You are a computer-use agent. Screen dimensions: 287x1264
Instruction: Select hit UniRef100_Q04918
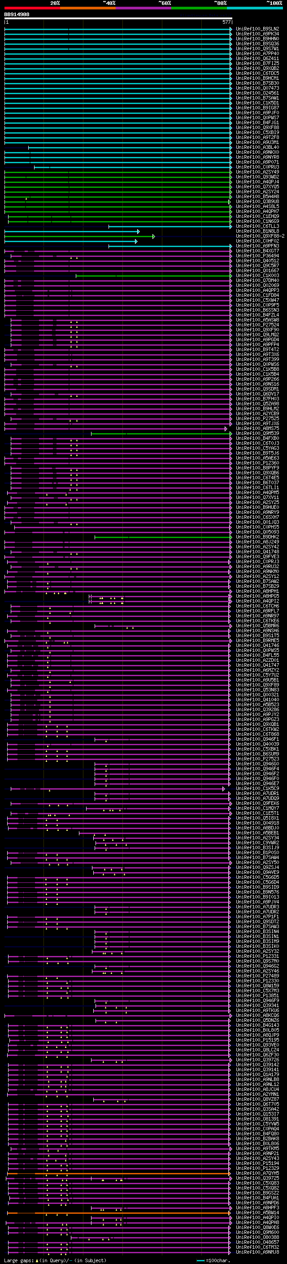click(x=257, y=823)
